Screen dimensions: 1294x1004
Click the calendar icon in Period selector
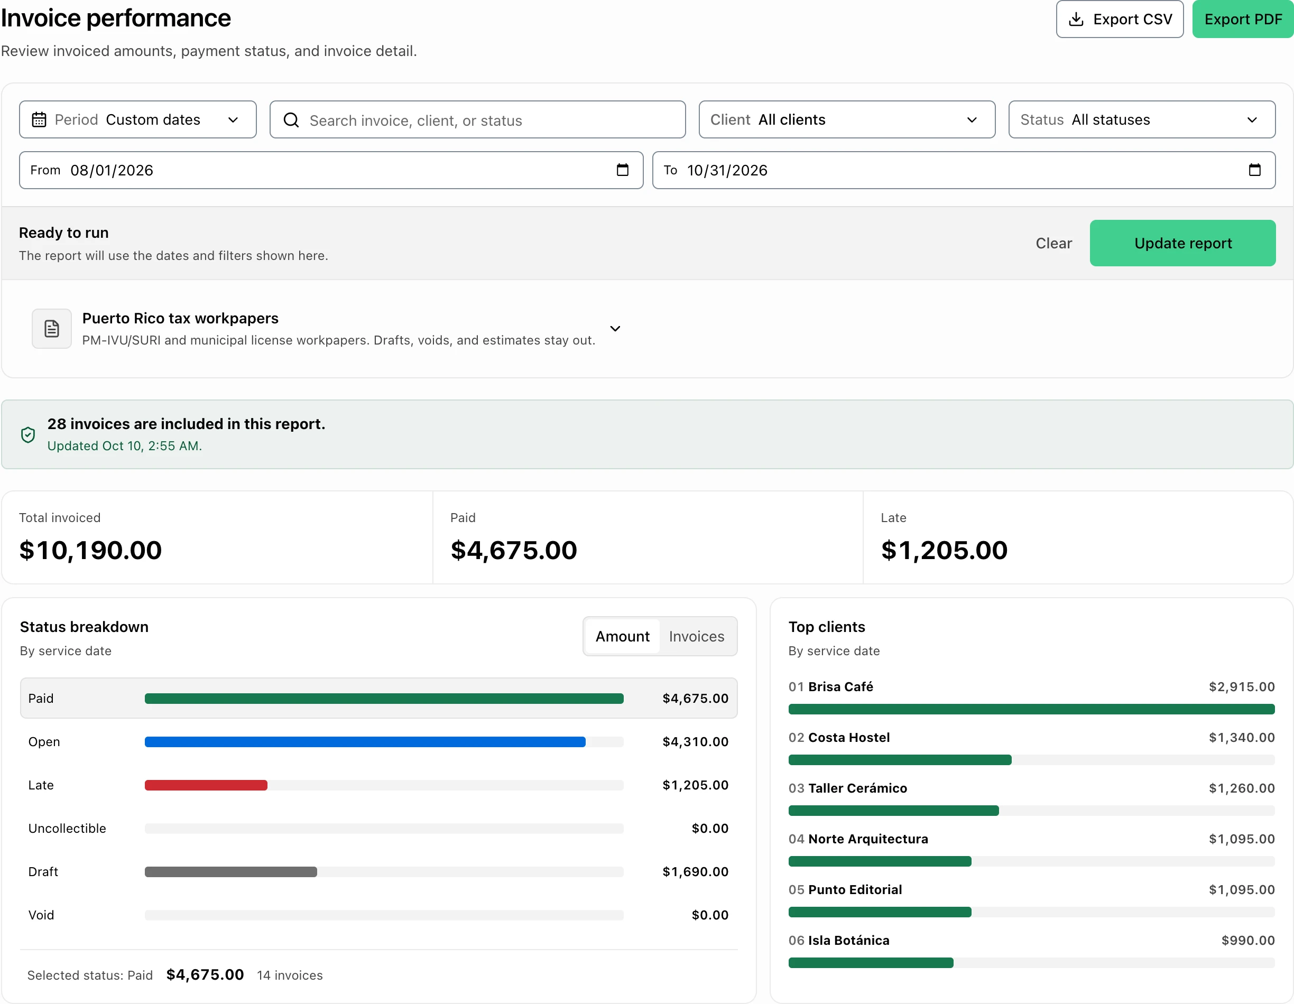click(39, 119)
